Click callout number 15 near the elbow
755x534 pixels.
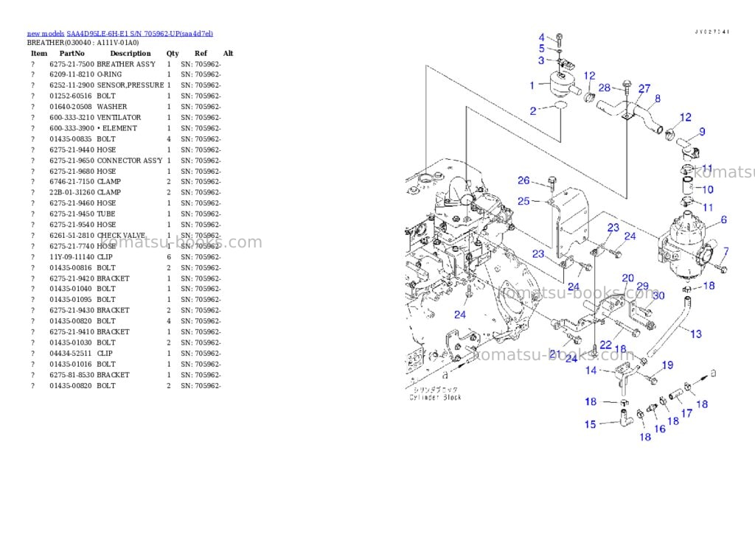(x=591, y=424)
